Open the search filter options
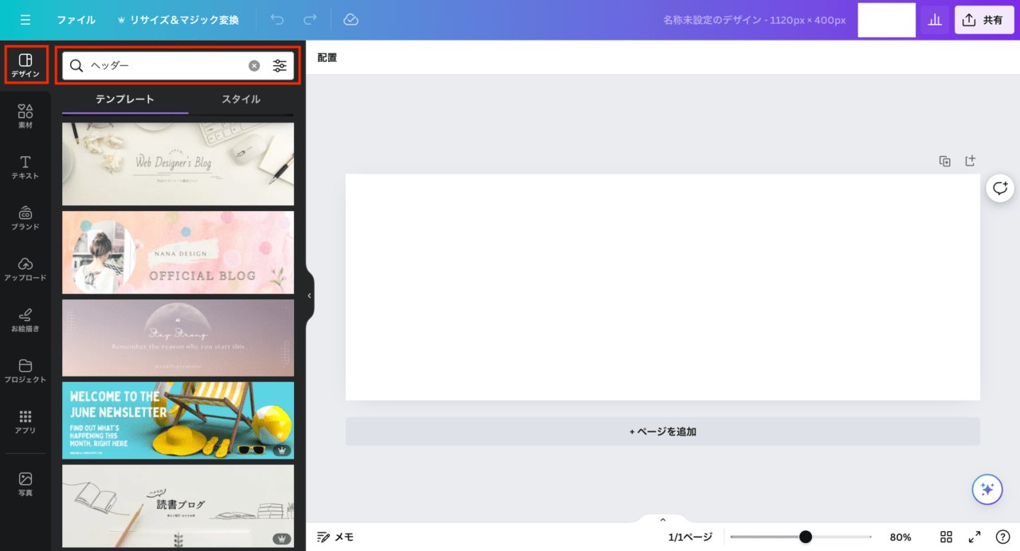The image size is (1020, 551). click(280, 66)
